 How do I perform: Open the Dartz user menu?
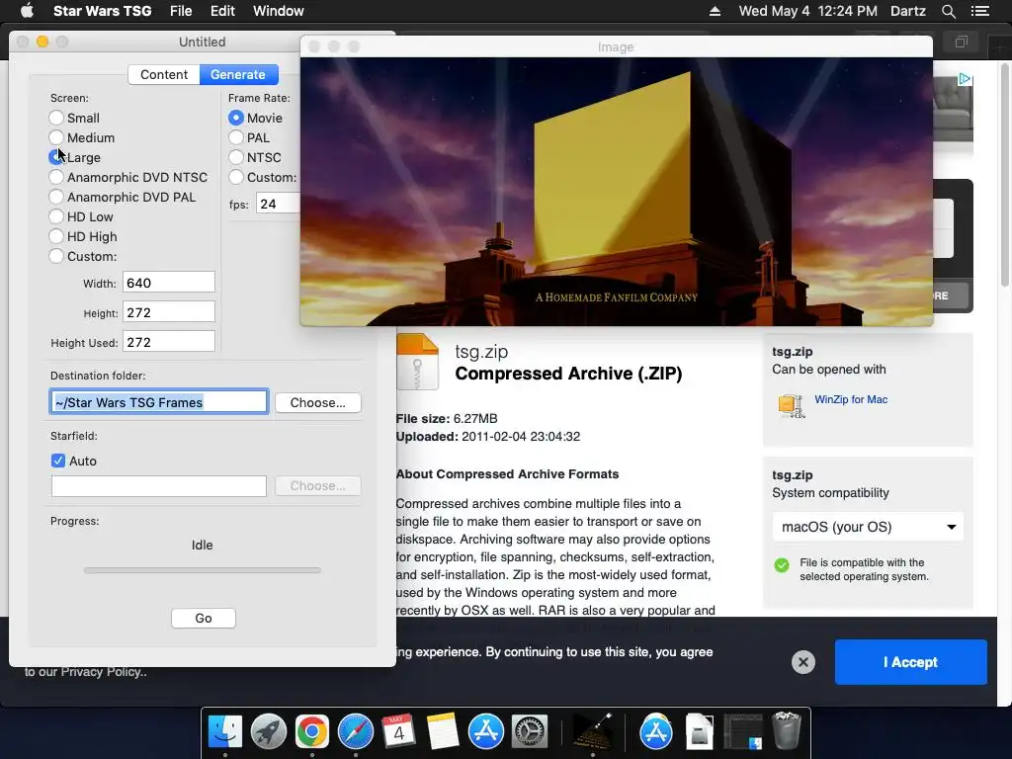908,11
